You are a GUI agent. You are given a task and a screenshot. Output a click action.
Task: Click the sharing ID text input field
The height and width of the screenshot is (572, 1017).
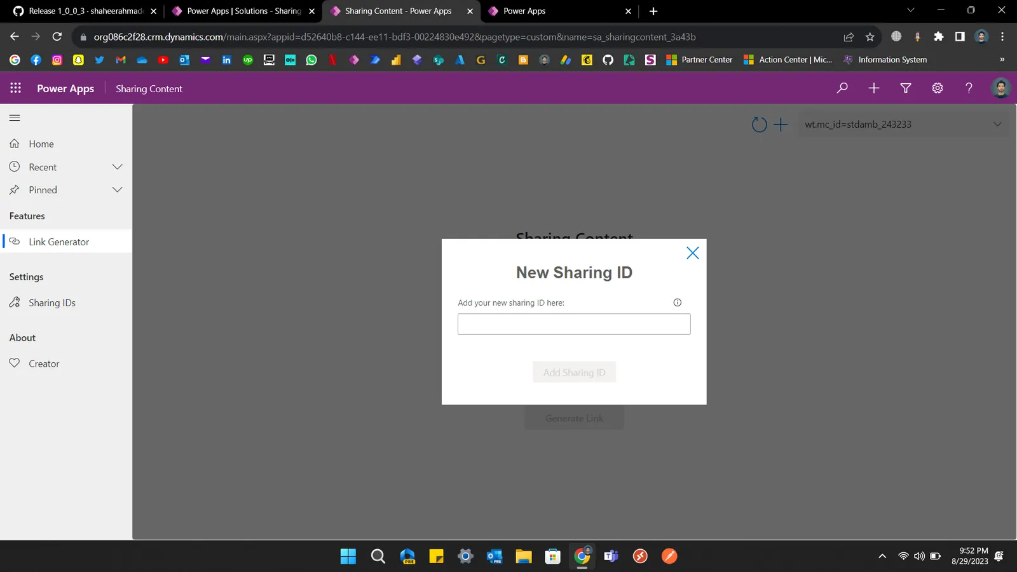tap(574, 324)
